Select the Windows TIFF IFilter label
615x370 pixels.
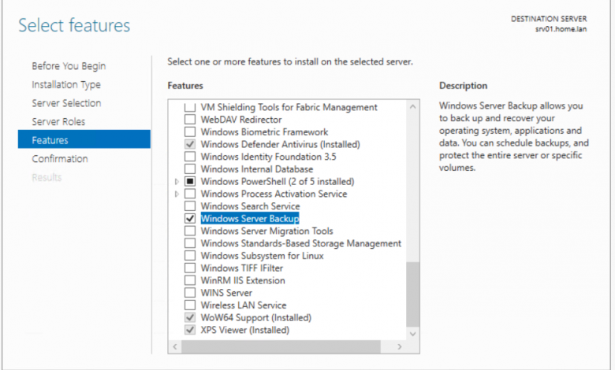point(241,268)
